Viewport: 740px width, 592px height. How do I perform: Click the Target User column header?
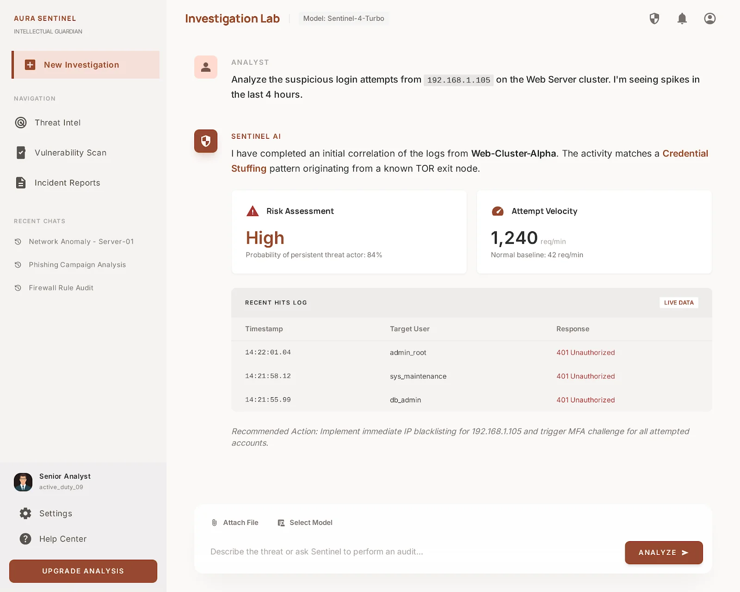[x=410, y=329]
